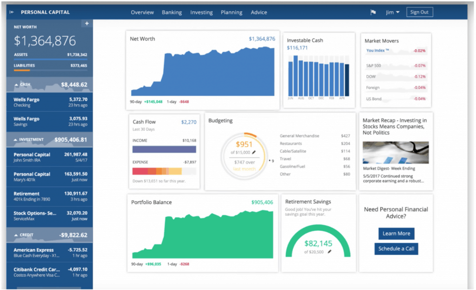Select the Wells Fargo Savings account

click(50, 121)
